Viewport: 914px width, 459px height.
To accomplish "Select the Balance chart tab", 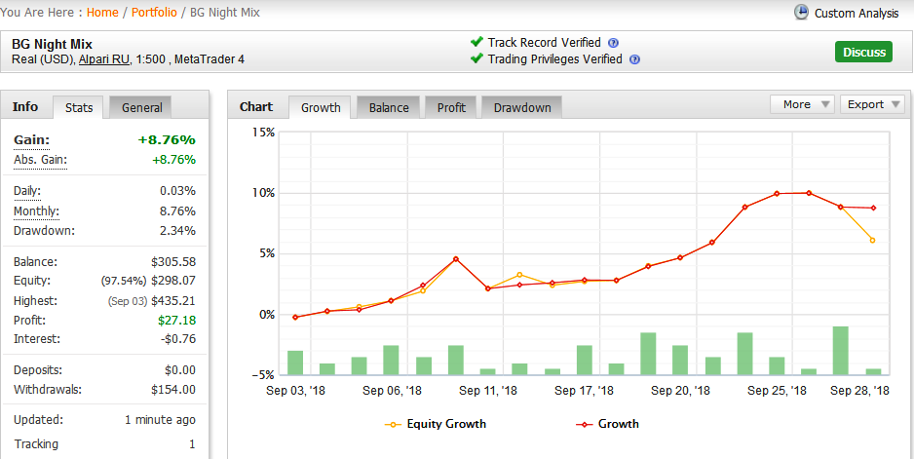I will pos(389,108).
